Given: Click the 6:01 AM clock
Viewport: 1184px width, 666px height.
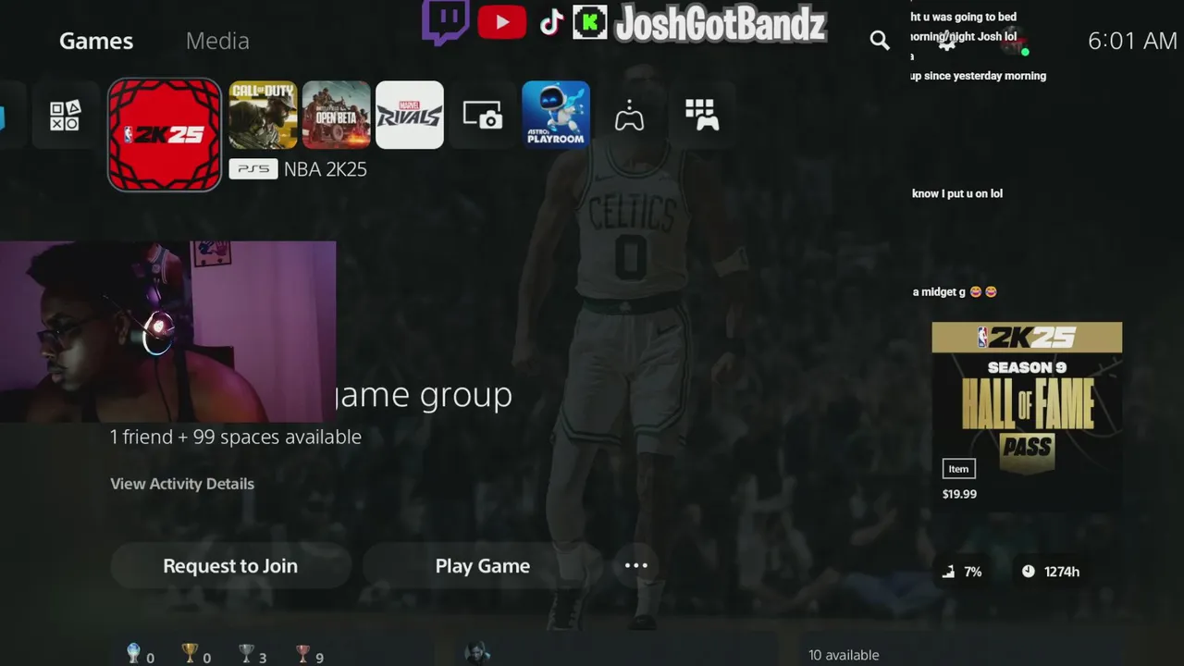Looking at the screenshot, I should 1132,41.
